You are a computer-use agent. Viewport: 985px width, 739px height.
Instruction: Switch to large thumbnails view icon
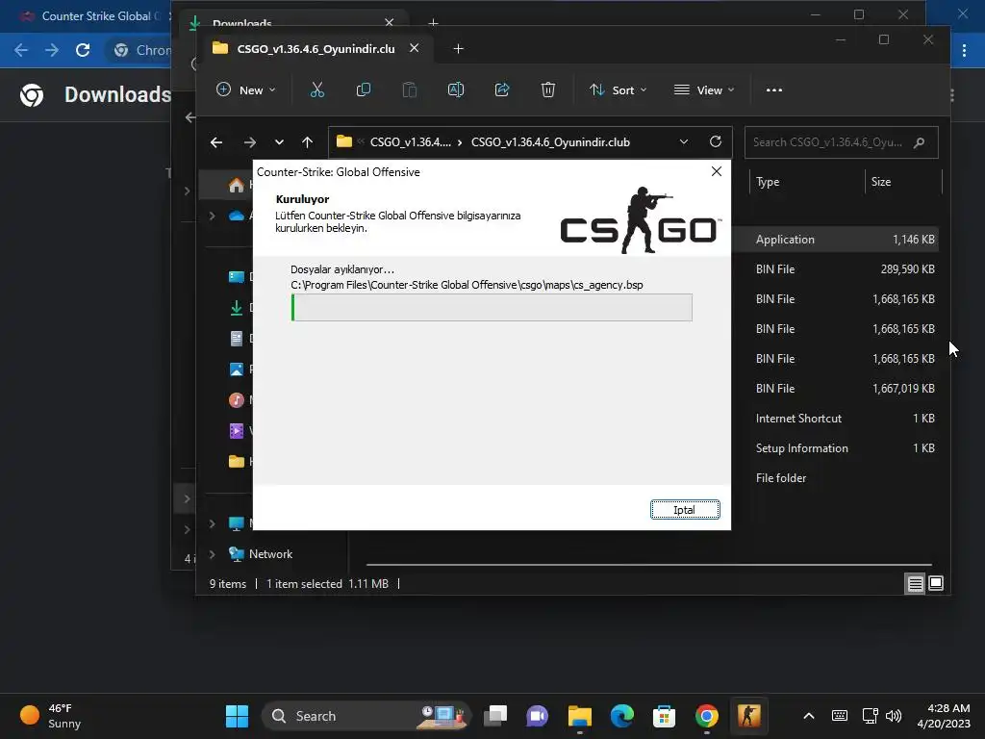[935, 583]
